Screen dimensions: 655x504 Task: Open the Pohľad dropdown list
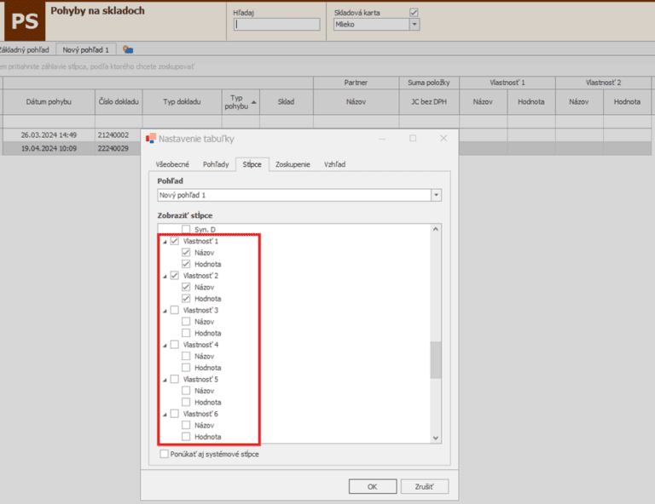tap(436, 195)
